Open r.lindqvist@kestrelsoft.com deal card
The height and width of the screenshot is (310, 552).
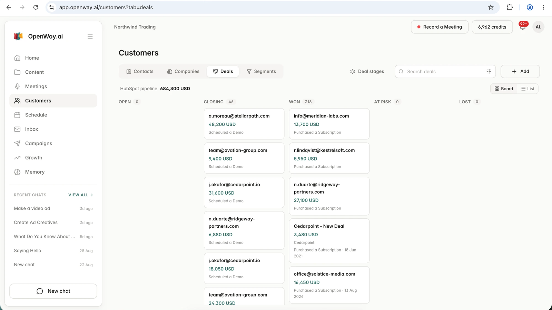(x=329, y=158)
